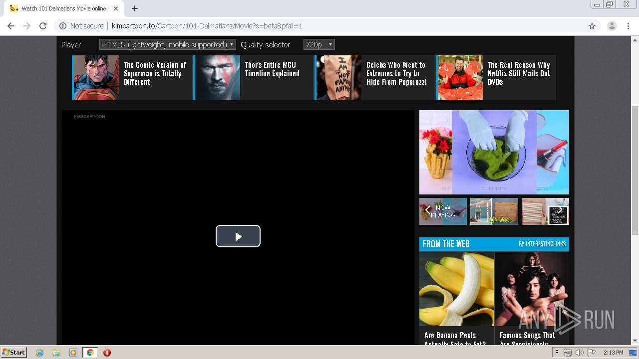Open 'Celebs Who Went to Extremes' link
Screen dimensions: 639x359
pyautogui.click(x=396, y=73)
